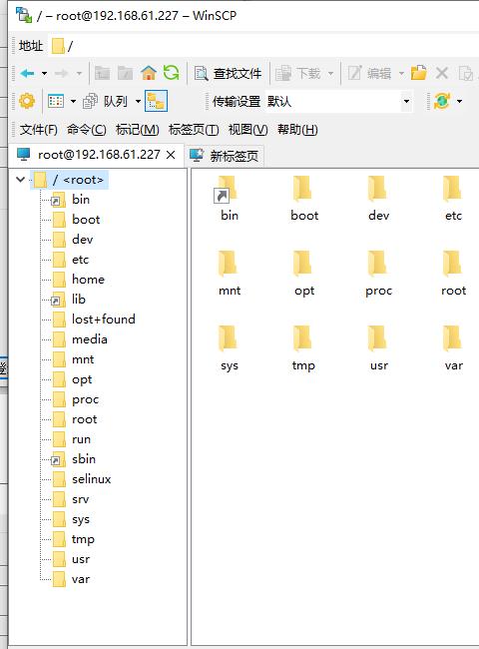Select bin in the directory tree
The width and height of the screenshot is (479, 649).
tap(81, 200)
